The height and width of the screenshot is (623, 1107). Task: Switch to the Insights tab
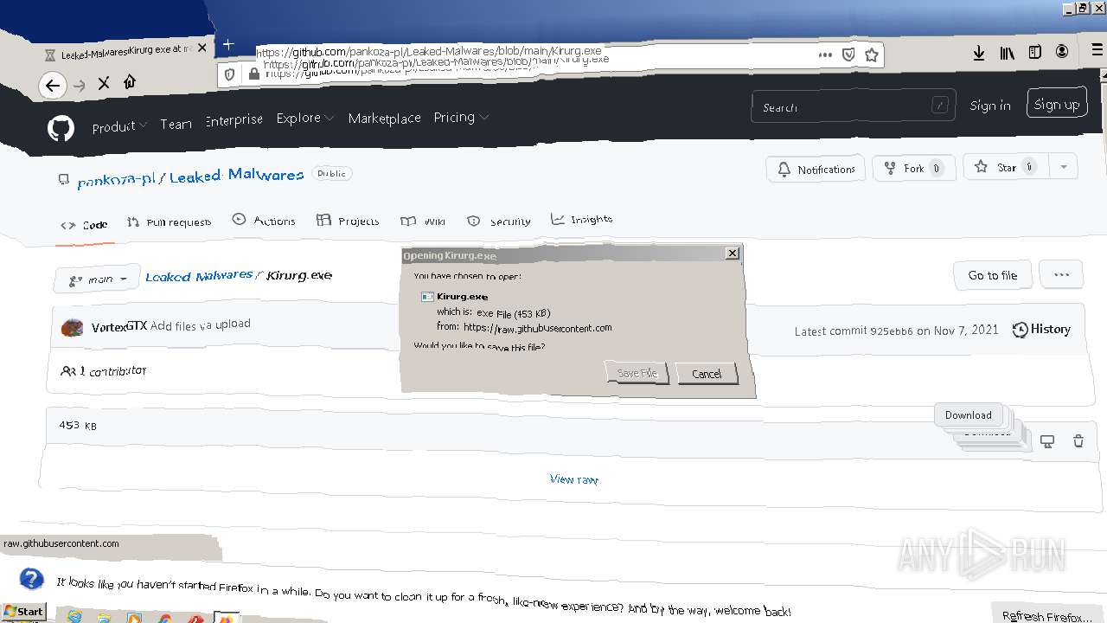[581, 220]
